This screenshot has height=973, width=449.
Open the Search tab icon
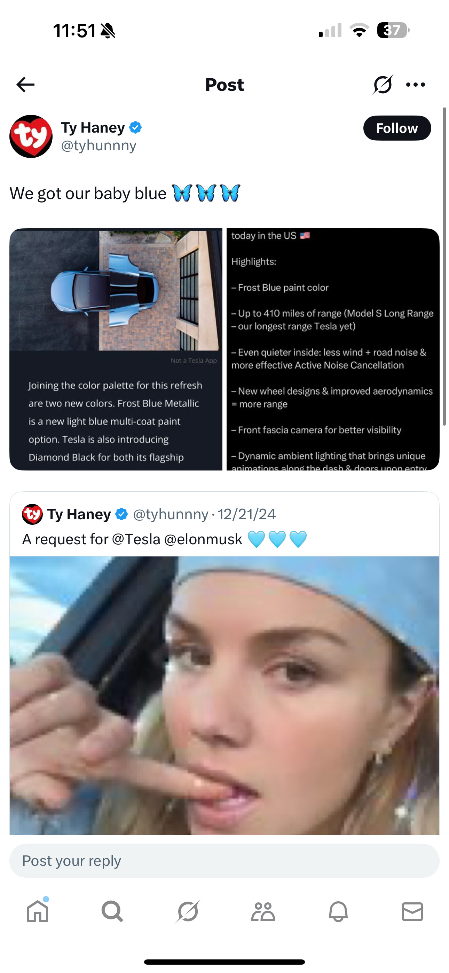112,912
